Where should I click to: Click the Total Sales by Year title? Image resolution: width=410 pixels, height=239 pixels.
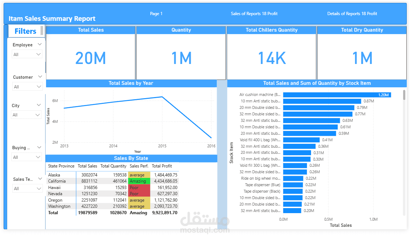(x=131, y=83)
